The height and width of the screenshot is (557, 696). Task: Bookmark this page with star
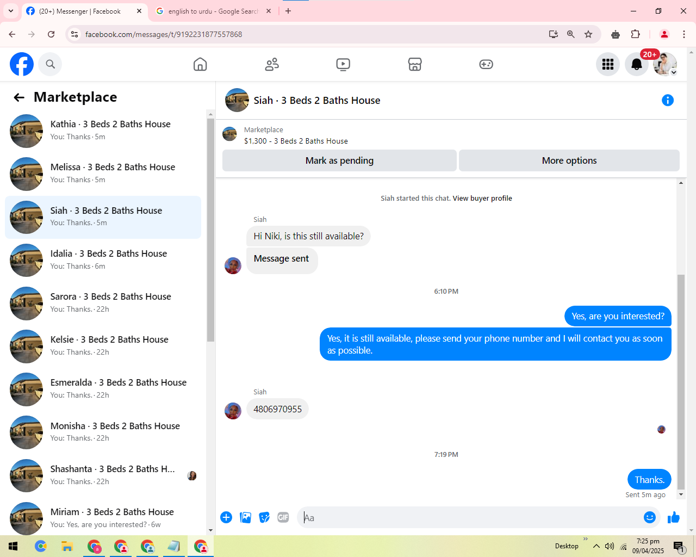[x=588, y=34]
